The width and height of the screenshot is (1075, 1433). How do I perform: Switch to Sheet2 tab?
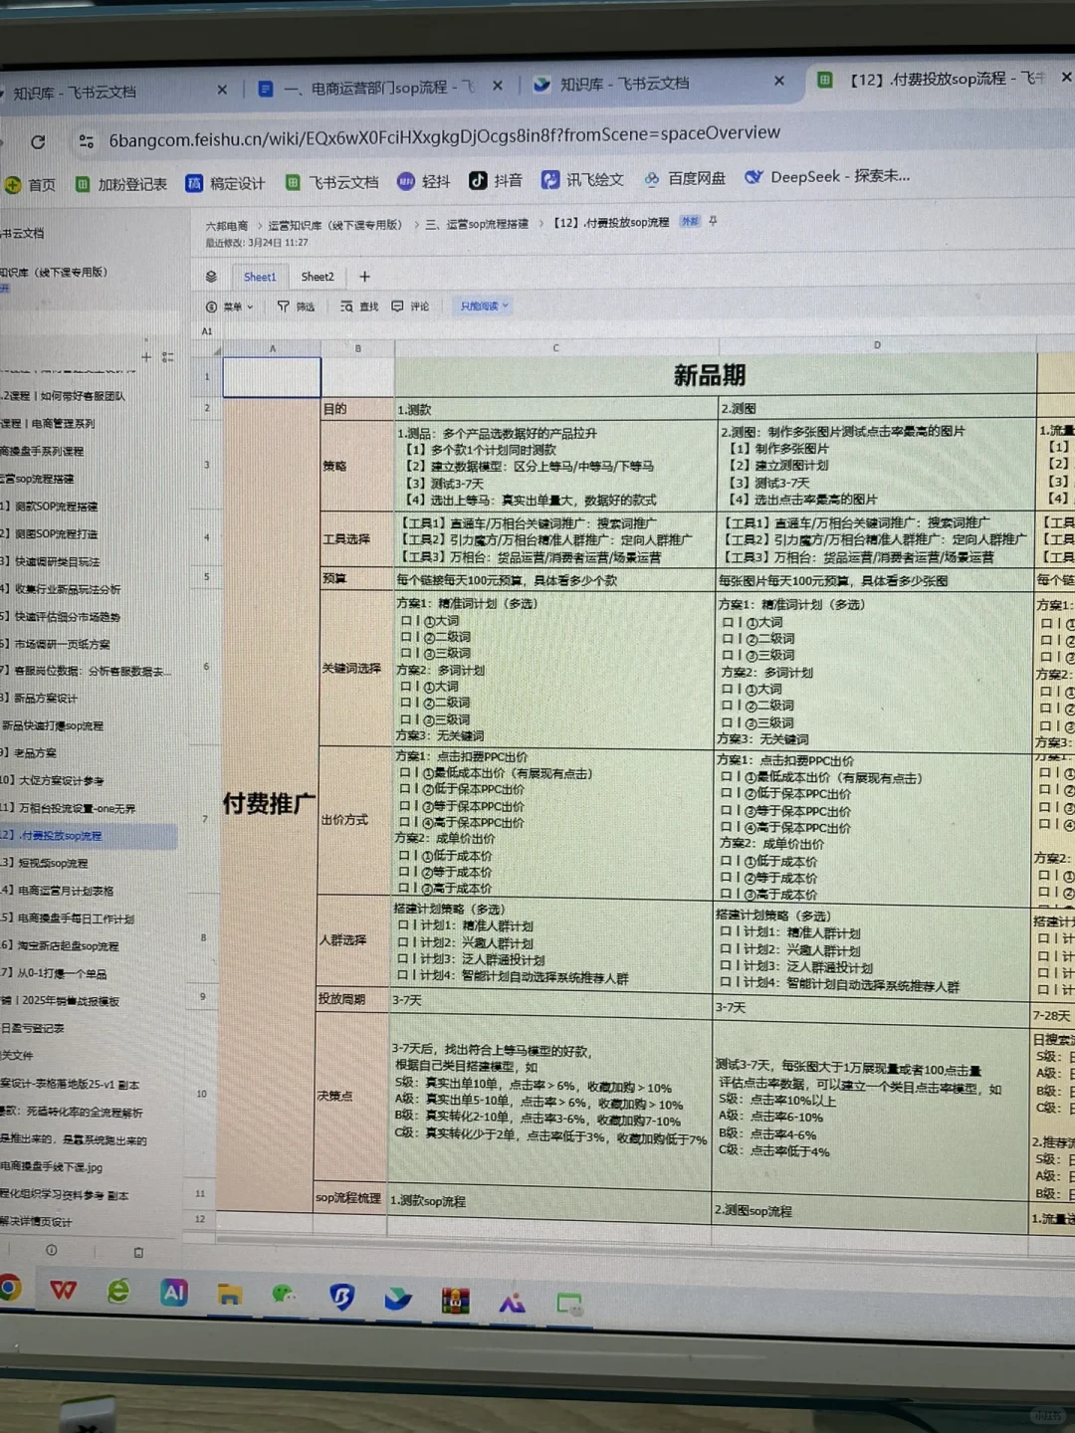(318, 277)
